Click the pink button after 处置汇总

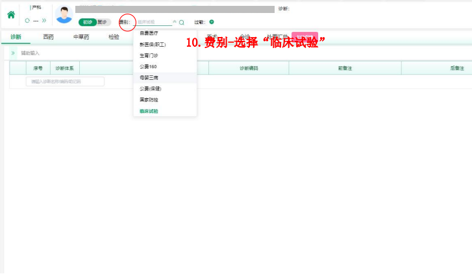304,37
